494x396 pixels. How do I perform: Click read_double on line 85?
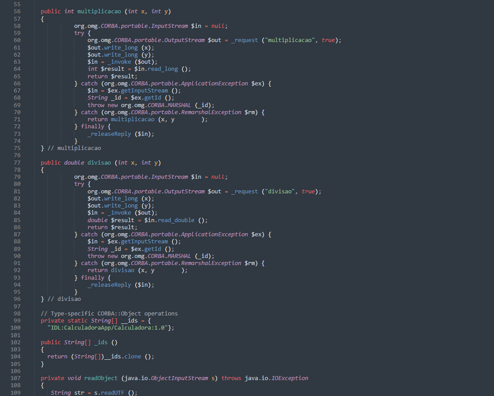tap(176, 220)
